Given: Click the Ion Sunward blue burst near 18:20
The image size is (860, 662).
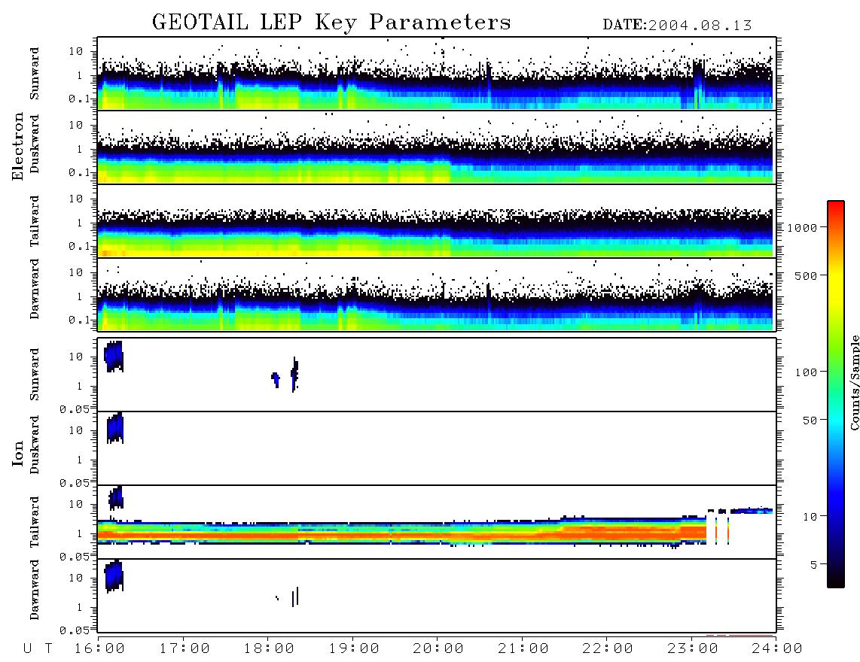Looking at the screenshot, I should point(294,374).
